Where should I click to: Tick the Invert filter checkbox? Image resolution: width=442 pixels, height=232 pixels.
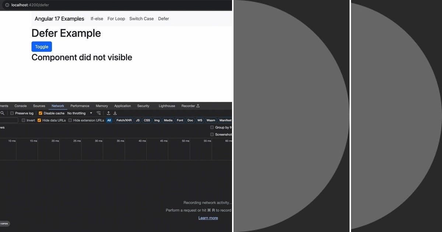pyautogui.click(x=24, y=120)
